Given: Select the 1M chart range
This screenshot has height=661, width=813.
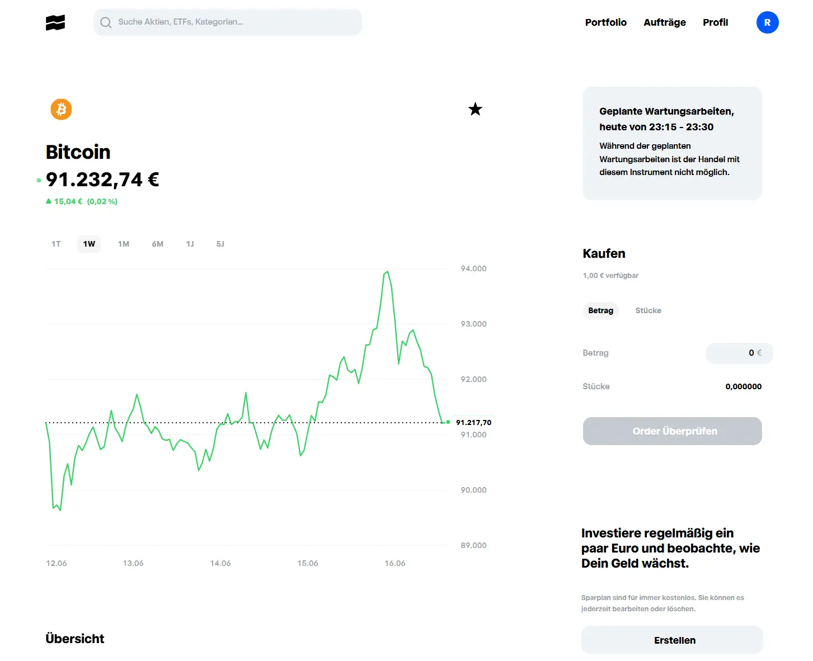Looking at the screenshot, I should point(124,244).
